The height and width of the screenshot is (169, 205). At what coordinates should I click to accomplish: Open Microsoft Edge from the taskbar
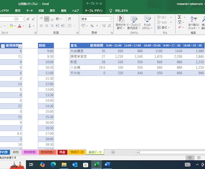(x=53, y=165)
